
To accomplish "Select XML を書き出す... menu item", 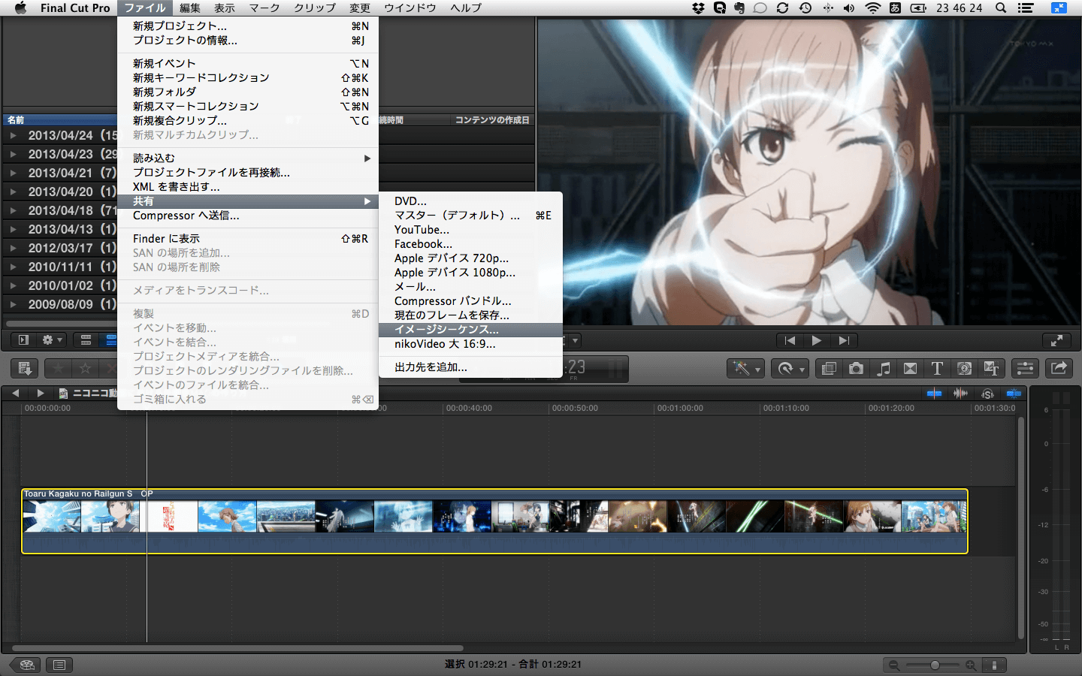I will click(x=248, y=187).
